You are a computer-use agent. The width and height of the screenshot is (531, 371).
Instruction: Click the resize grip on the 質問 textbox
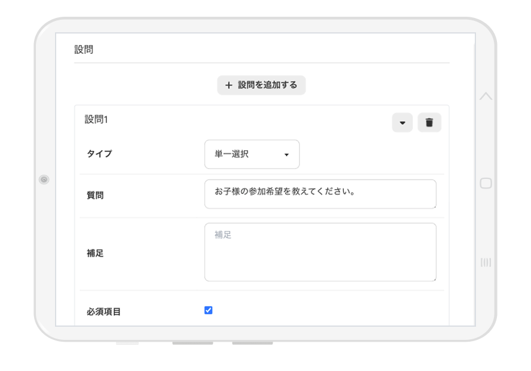click(x=434, y=206)
